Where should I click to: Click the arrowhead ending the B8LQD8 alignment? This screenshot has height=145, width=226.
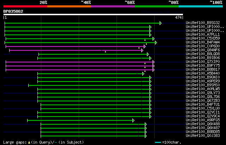click(x=148, y=54)
